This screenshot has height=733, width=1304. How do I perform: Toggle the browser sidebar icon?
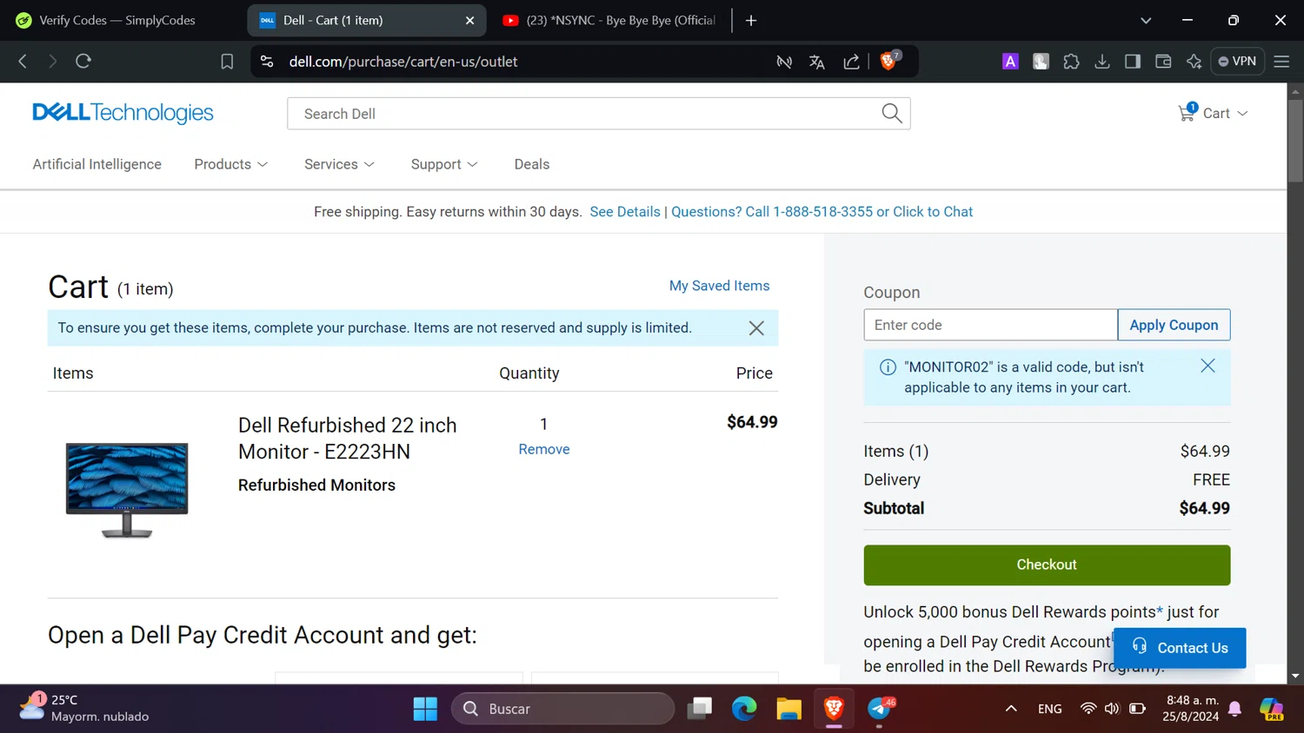pyautogui.click(x=1132, y=62)
